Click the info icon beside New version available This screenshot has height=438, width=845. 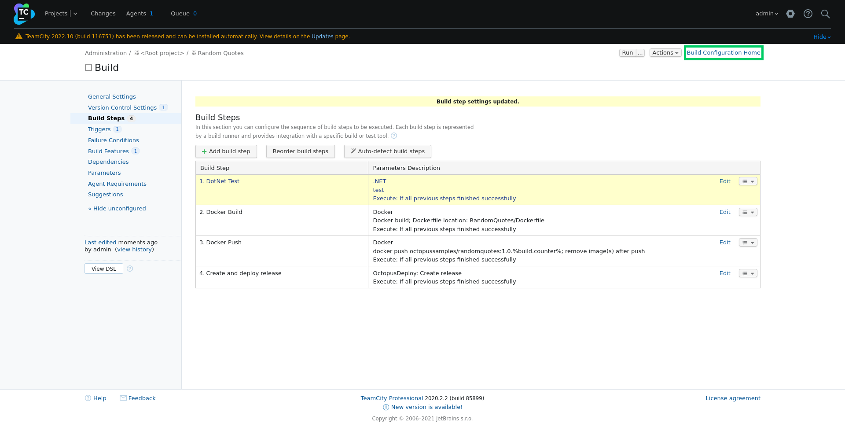click(x=386, y=407)
